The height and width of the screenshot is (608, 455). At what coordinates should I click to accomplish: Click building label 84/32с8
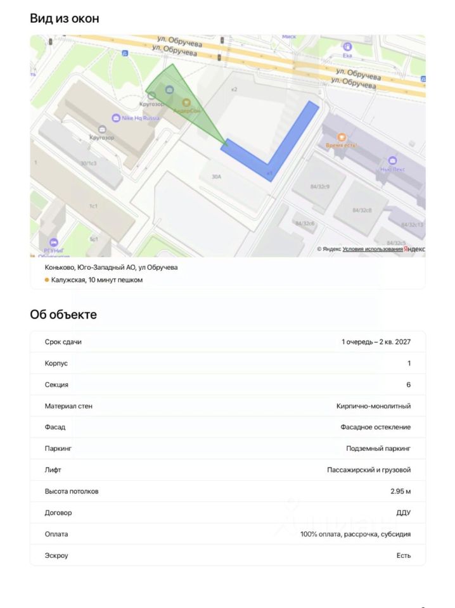point(362,210)
